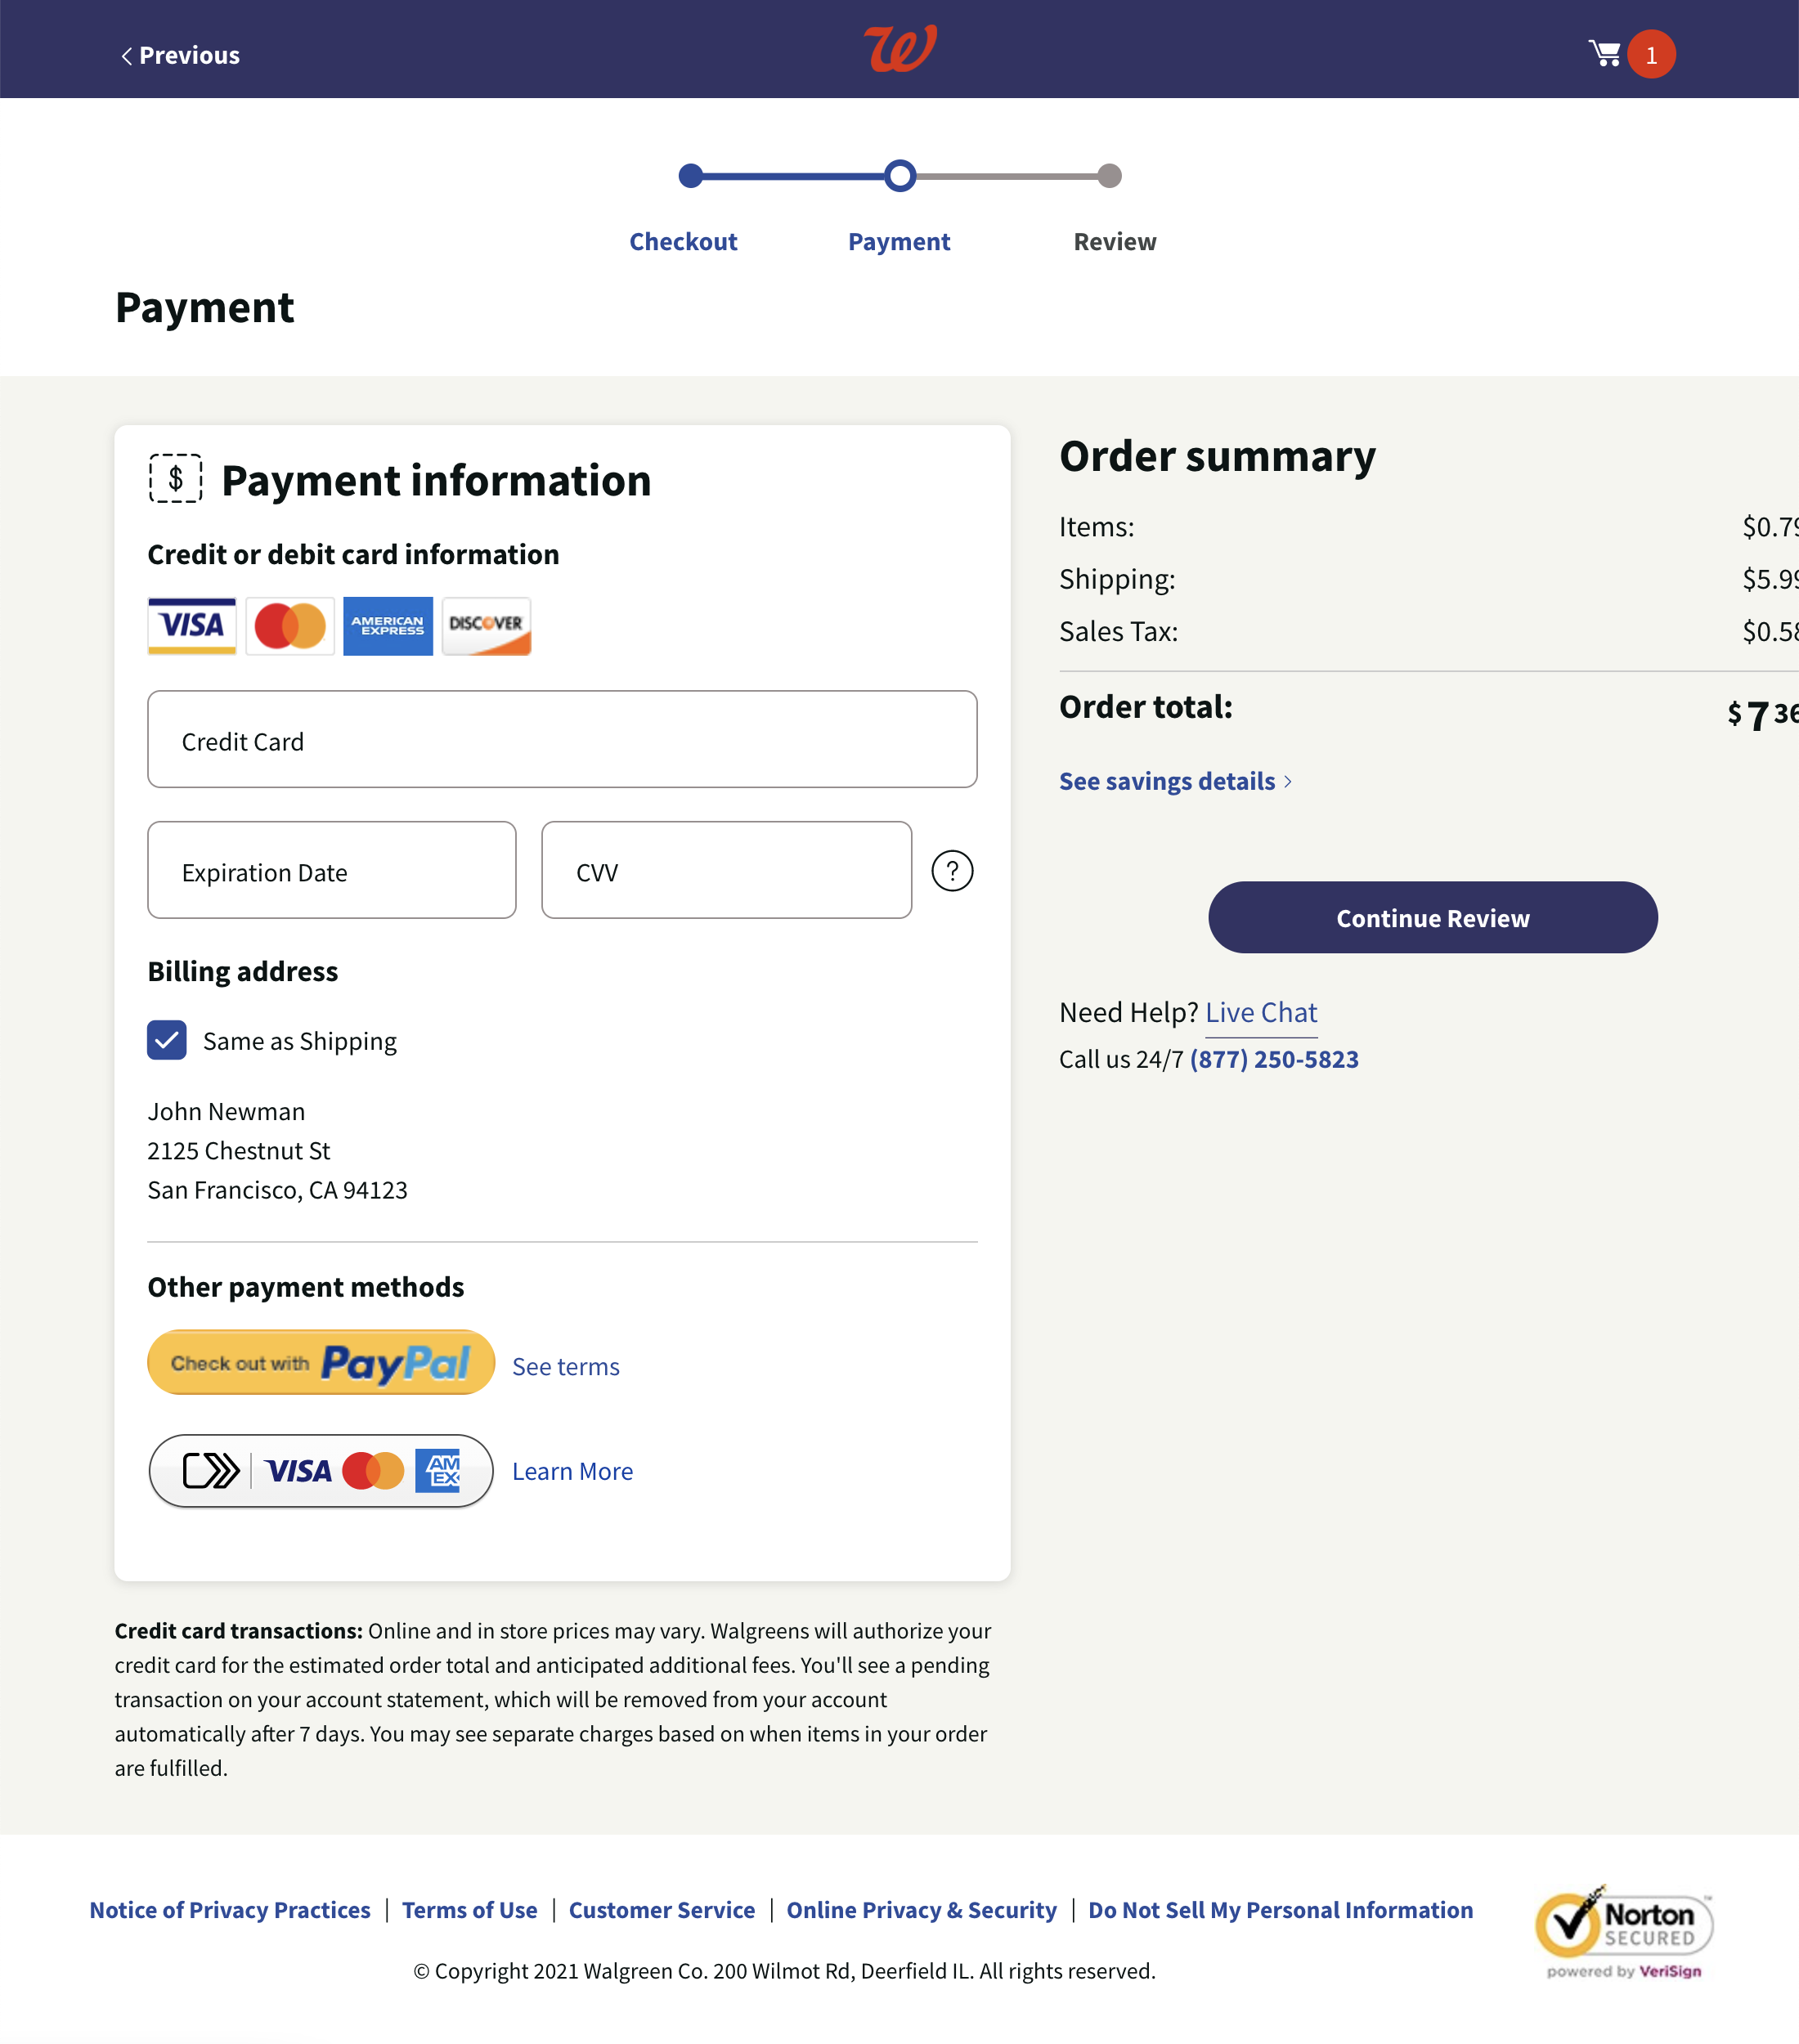Go back to the Checkout step
This screenshot has height=2044, width=1799.
click(x=683, y=241)
